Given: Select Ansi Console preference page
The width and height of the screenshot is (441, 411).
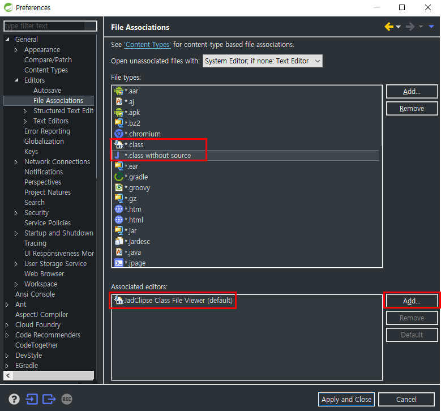Looking at the screenshot, I should 35,294.
